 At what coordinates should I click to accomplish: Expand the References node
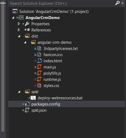19,30
